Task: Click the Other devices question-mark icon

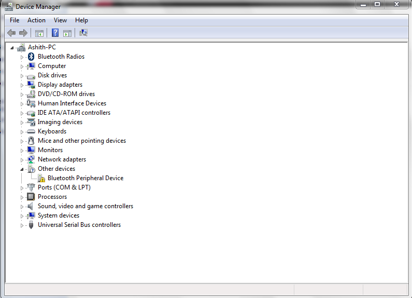Action: click(31, 169)
